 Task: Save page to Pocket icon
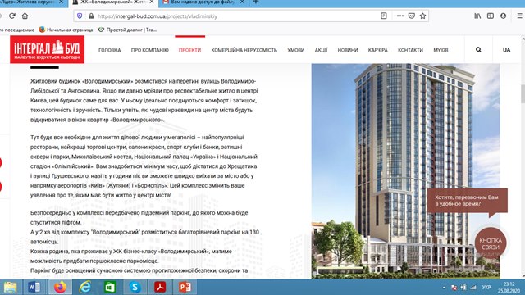coord(412,16)
